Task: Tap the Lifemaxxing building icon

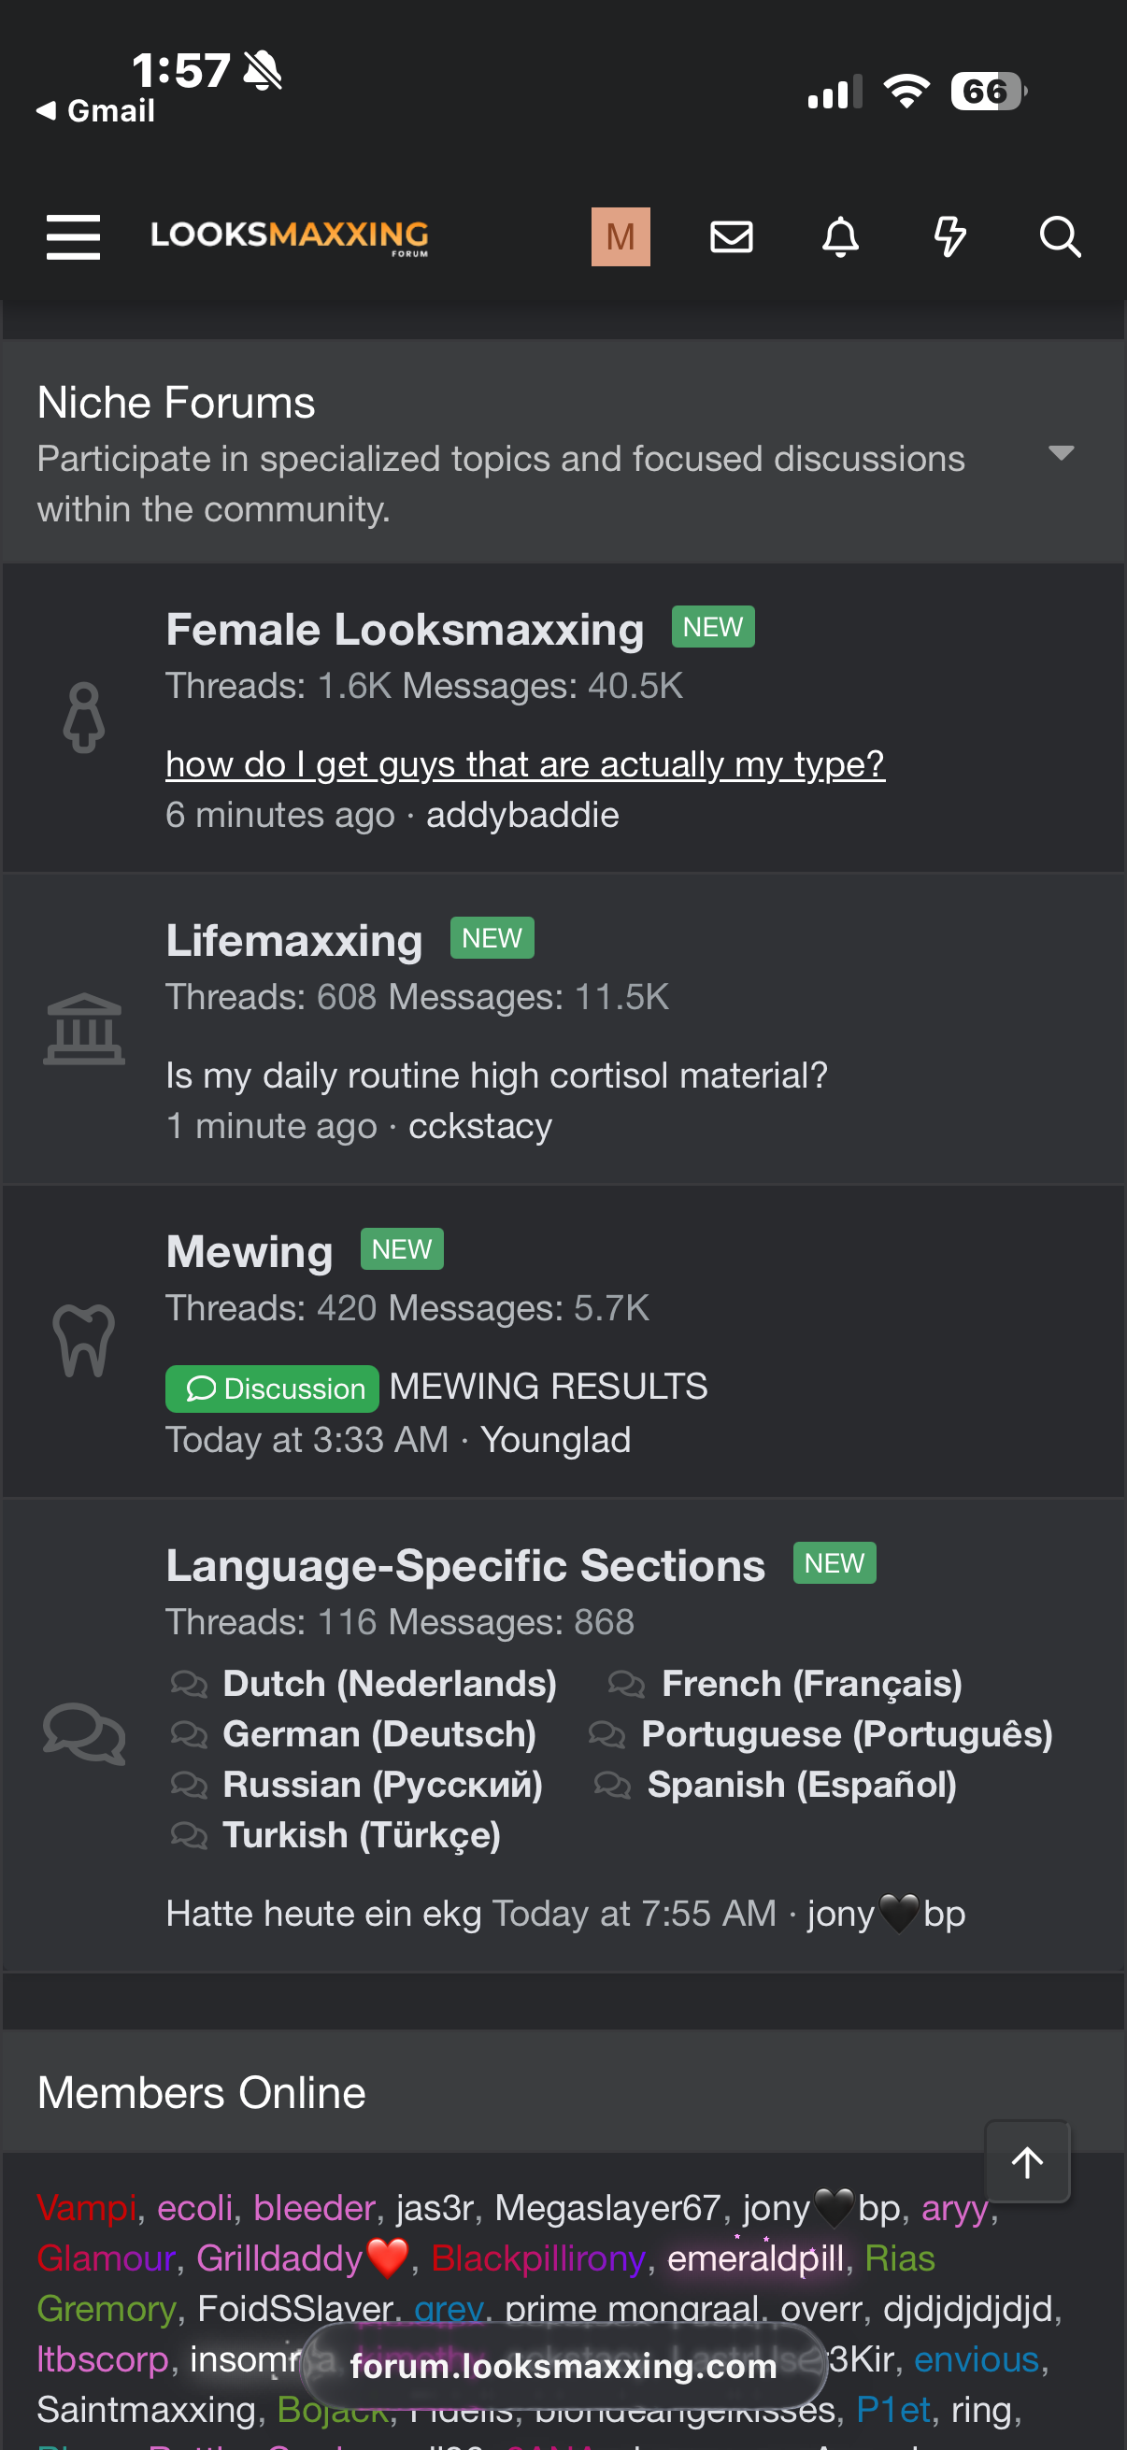Action: coord(84,1029)
